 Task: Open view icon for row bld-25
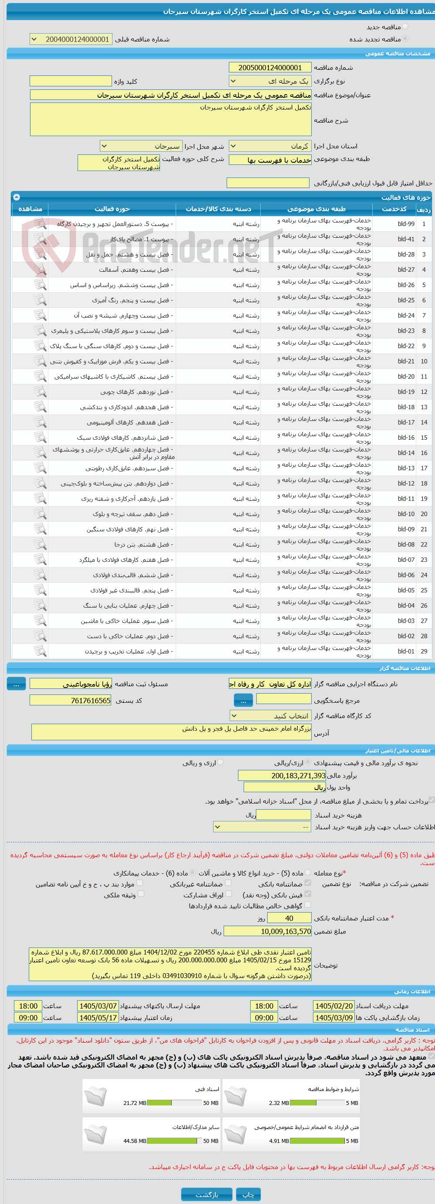[x=40, y=301]
